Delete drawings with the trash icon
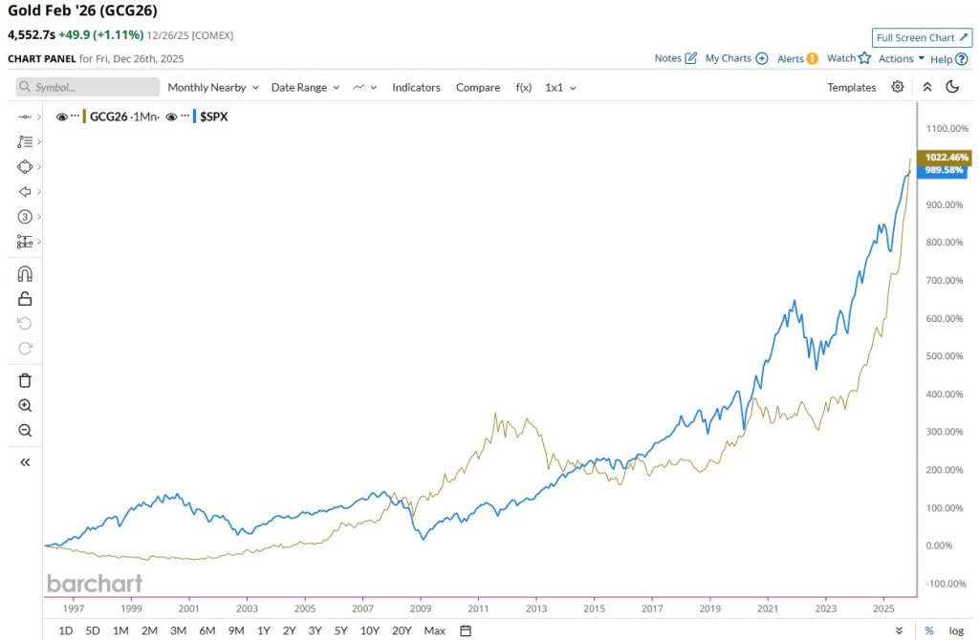 (26, 380)
